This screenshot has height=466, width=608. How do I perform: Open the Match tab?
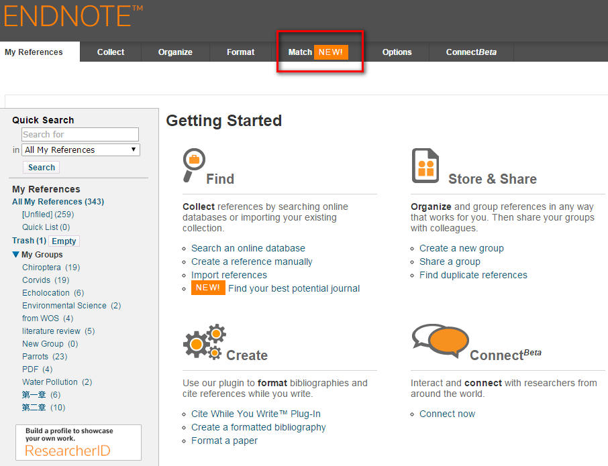pos(318,52)
